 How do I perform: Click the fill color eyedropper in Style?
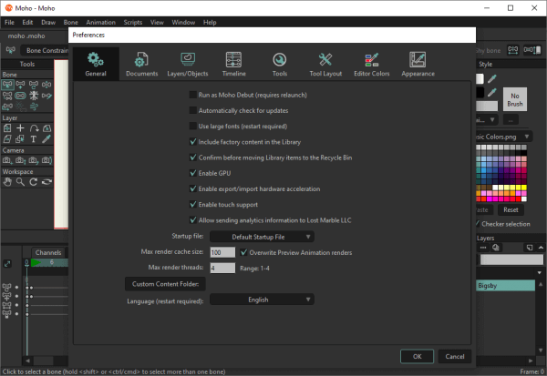point(492,79)
